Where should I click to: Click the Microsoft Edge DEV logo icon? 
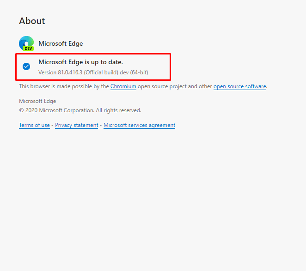coord(26,43)
